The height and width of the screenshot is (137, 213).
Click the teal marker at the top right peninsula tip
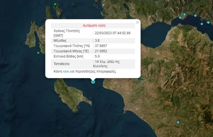point(184,14)
